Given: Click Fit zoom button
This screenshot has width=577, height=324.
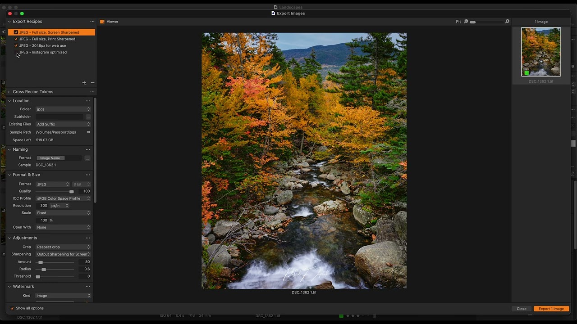Looking at the screenshot, I should (x=458, y=22).
